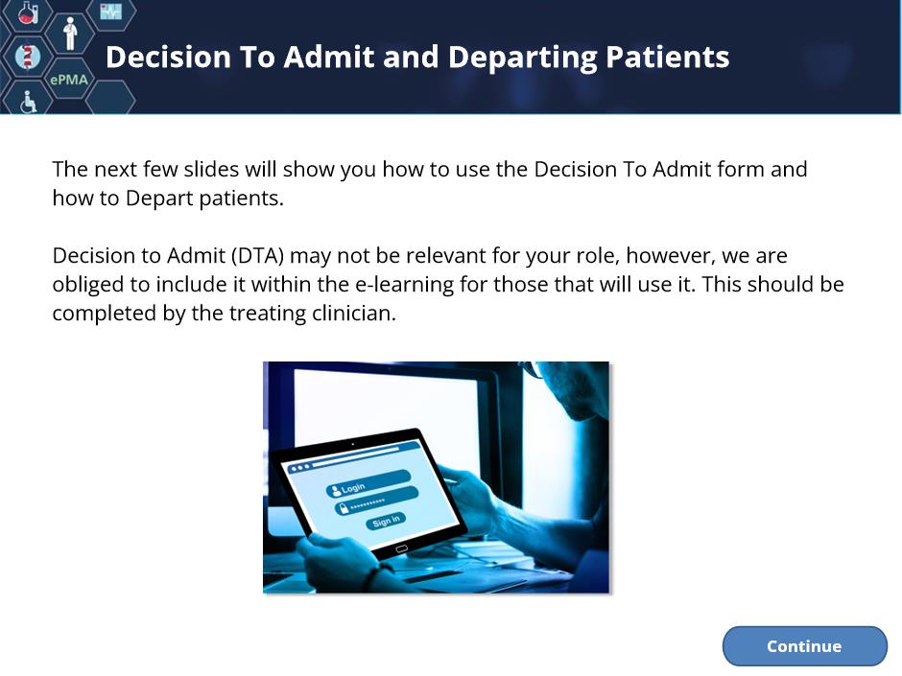This screenshot has height=676, width=902.
Task: Click the Sign in button on tablet
Action: 386,521
